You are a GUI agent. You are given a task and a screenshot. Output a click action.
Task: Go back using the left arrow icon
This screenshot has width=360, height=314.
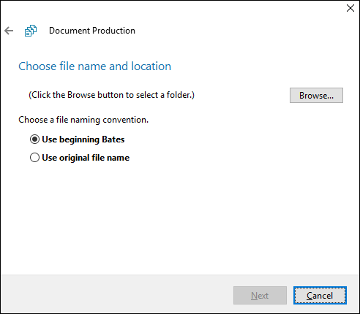click(9, 31)
